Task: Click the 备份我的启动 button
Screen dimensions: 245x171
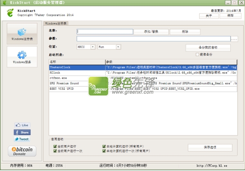Action: click(208, 47)
